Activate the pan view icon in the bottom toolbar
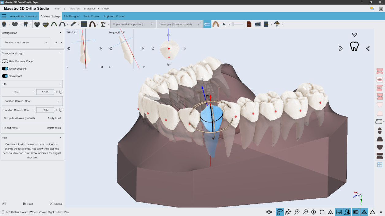The height and width of the screenshot is (216, 385). click(288, 212)
